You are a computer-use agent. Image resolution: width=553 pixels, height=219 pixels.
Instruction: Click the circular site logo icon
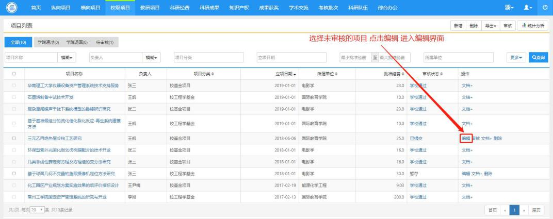pos(12,7)
